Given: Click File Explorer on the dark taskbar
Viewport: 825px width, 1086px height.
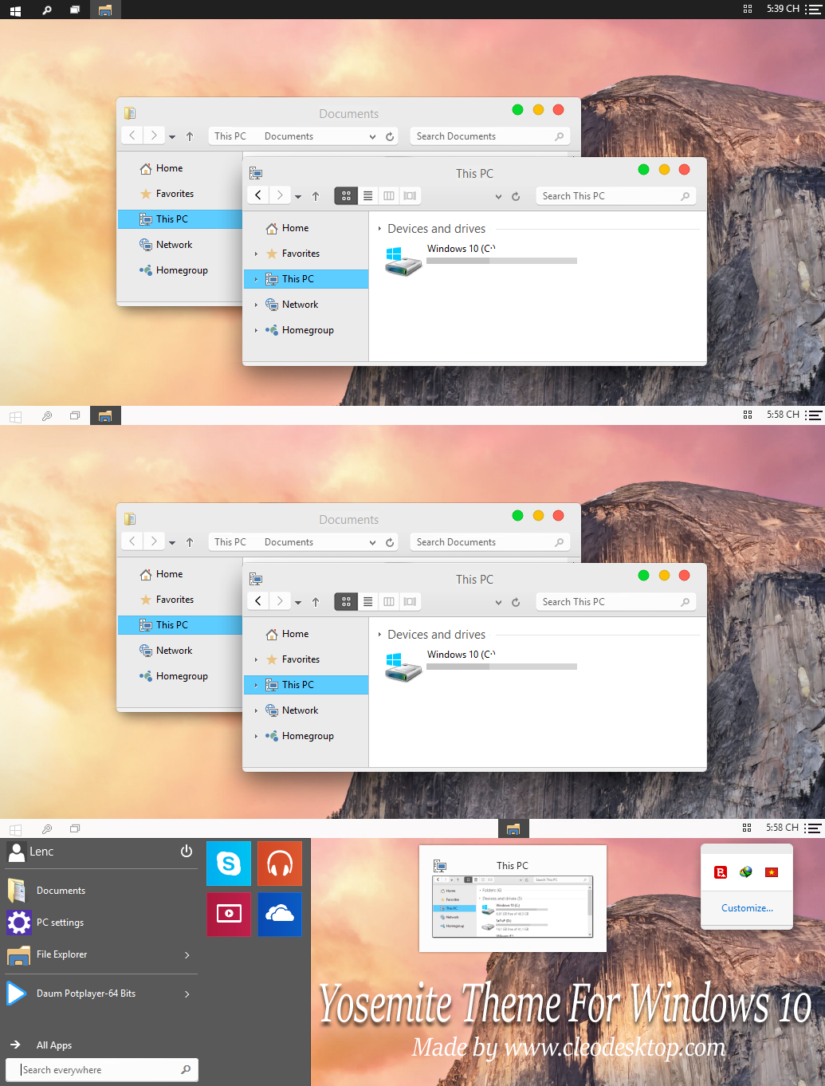Looking at the screenshot, I should [x=105, y=10].
